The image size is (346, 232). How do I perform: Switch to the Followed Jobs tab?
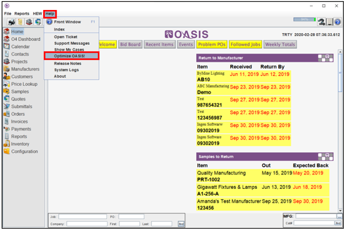point(246,44)
